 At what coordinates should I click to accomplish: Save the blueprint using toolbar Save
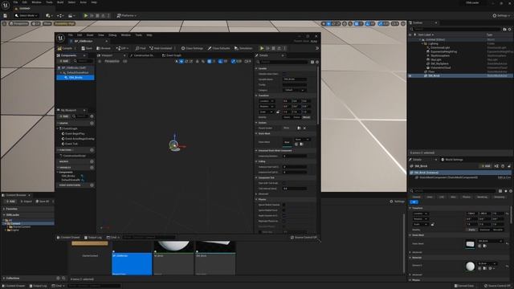pos(87,48)
